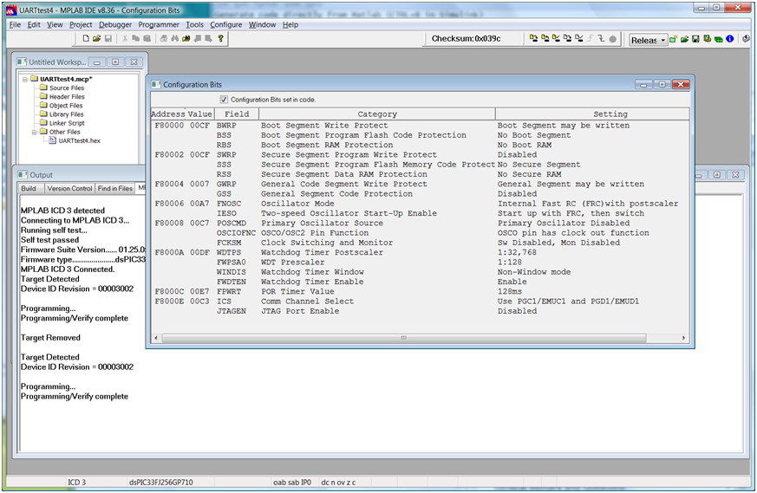Click the Category column header
This screenshot has height=493, width=757.
tap(377, 114)
